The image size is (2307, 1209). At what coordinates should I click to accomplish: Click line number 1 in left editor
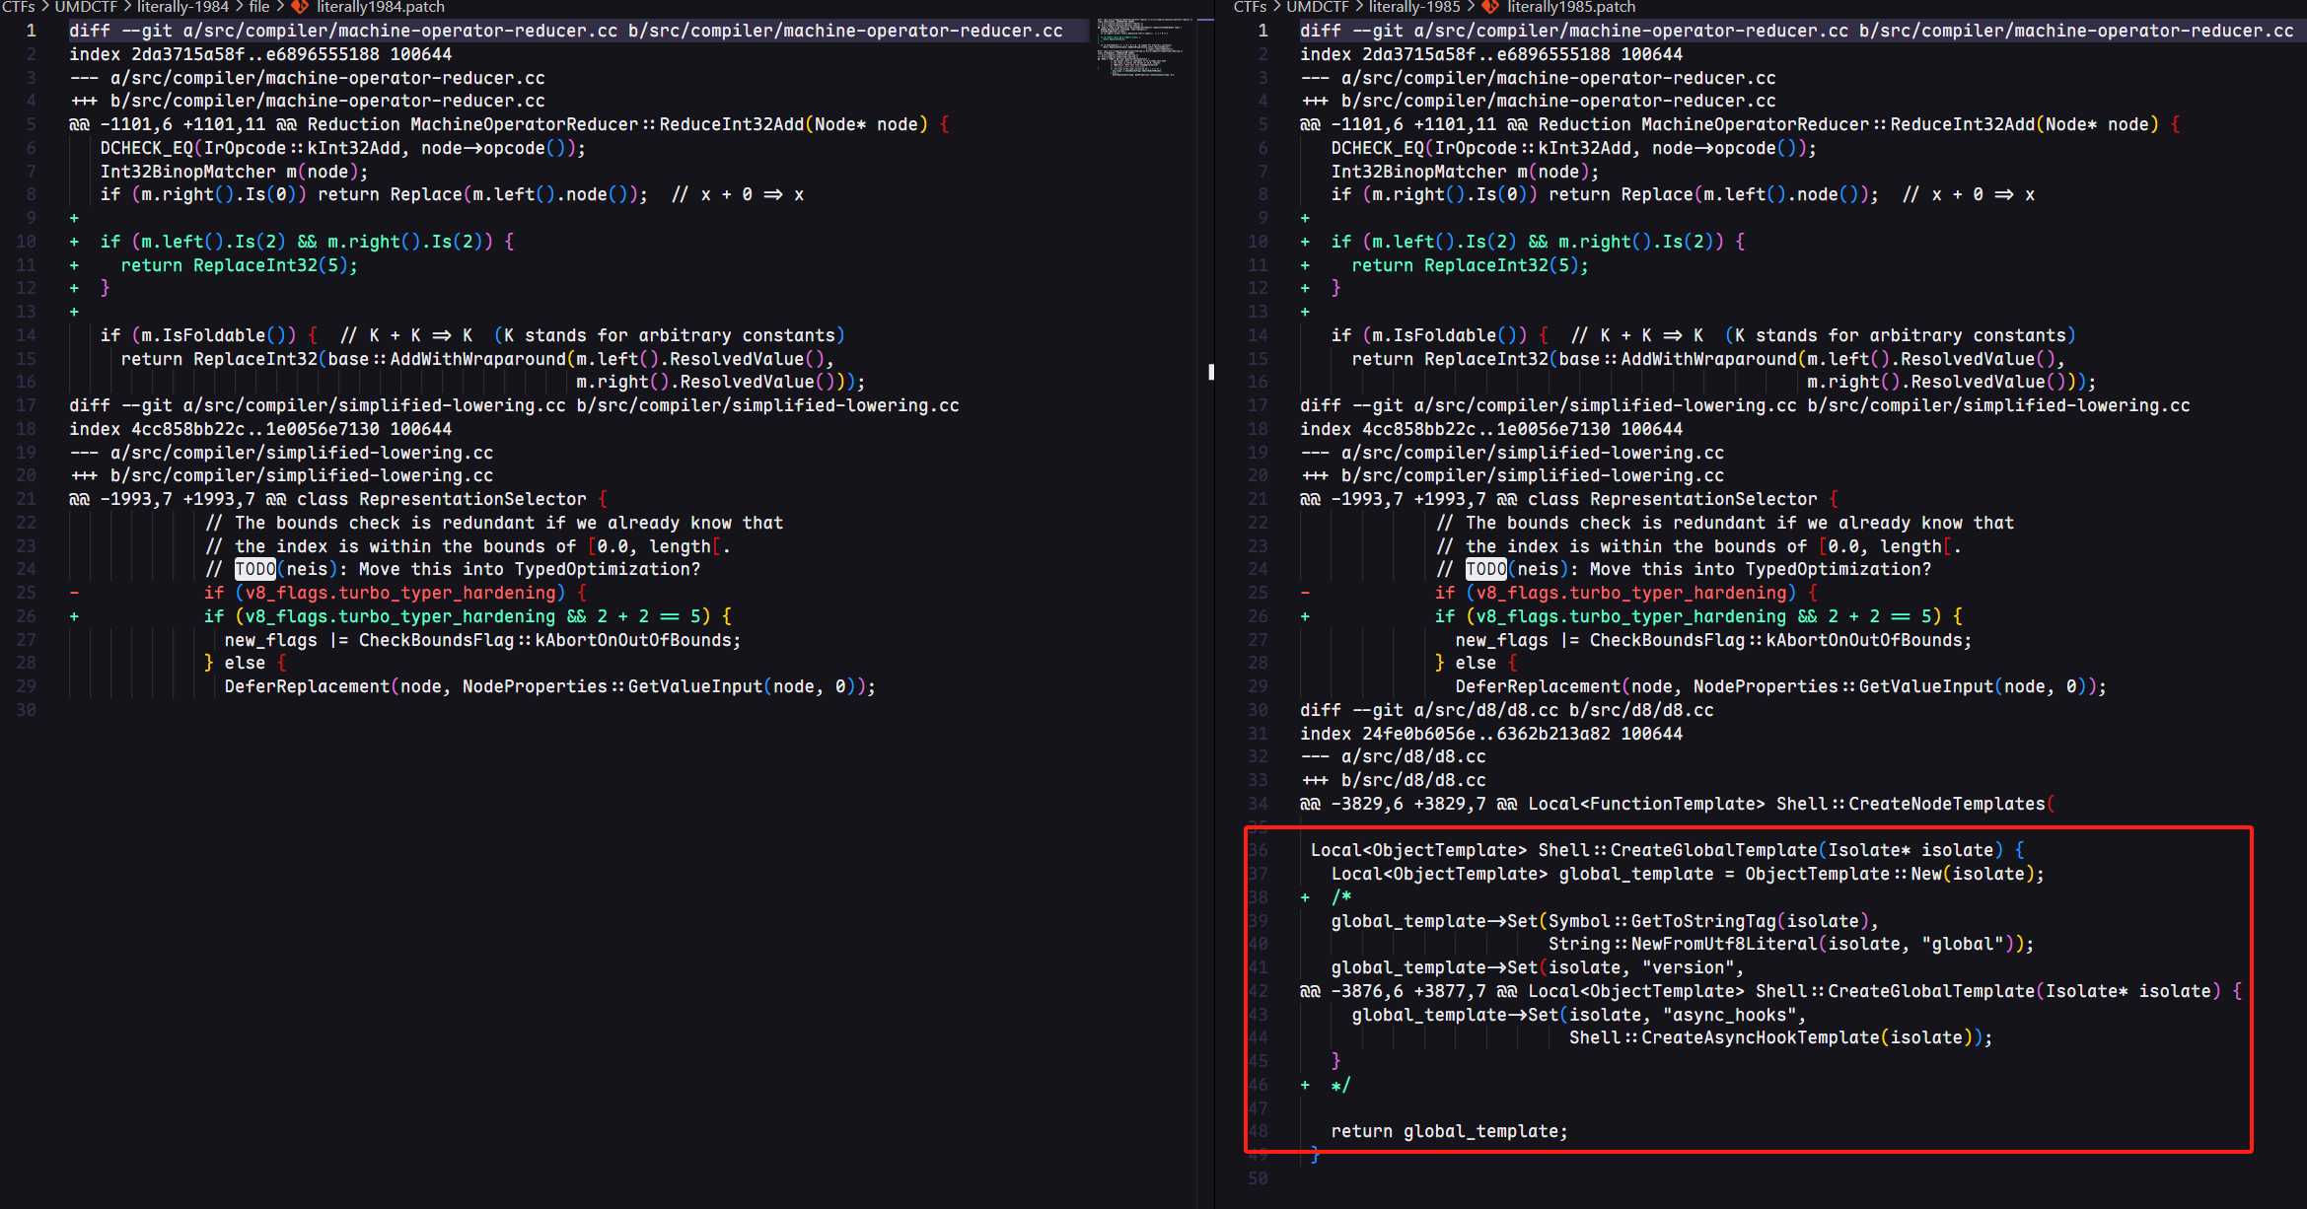31,31
